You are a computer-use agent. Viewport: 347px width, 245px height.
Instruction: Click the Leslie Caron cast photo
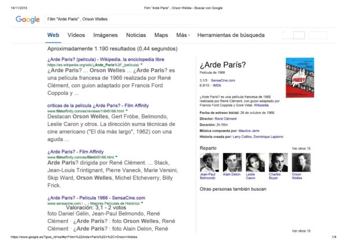[256, 162]
